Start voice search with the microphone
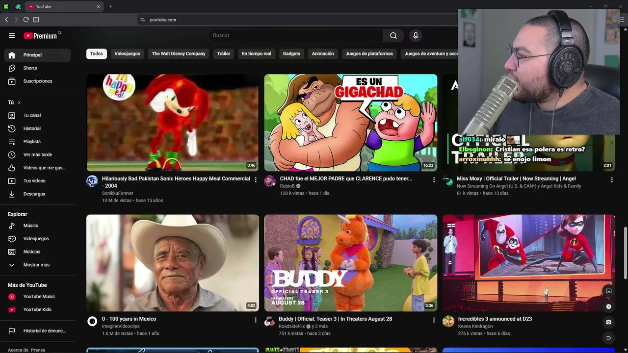 (x=416, y=35)
